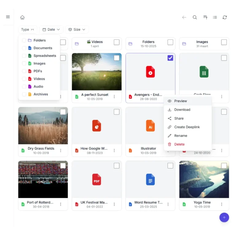Open Yoga Time thumbnail image
The height and width of the screenshot is (236, 236).
[204, 179]
